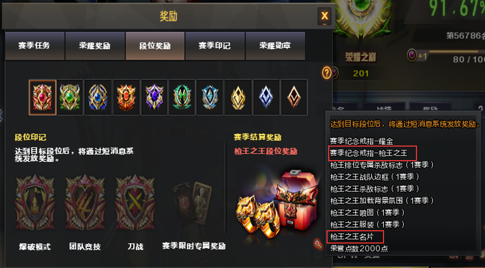Switch to the 赛季任务 tab
This screenshot has height=268, width=485.
tap(34, 46)
